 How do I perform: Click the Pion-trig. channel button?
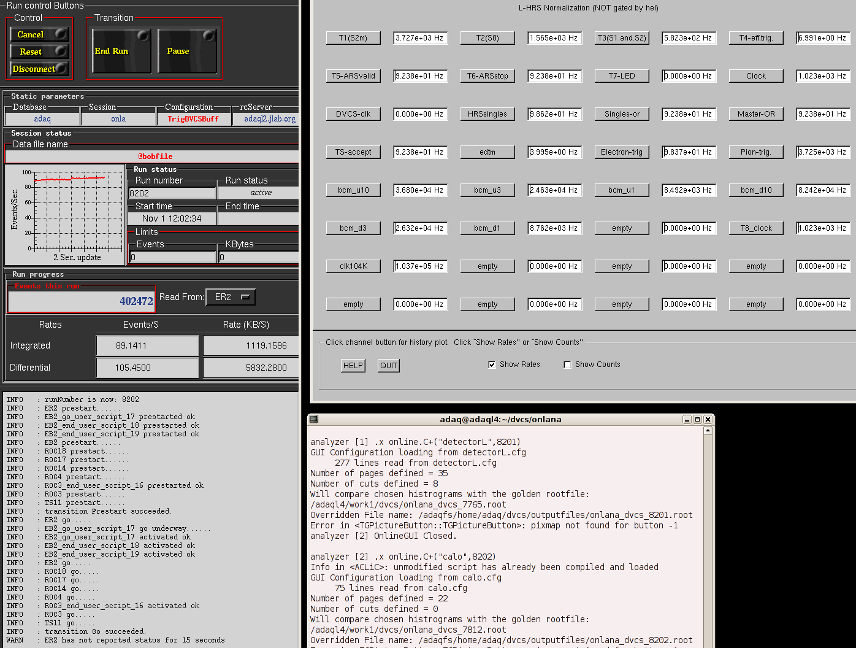[x=756, y=152]
